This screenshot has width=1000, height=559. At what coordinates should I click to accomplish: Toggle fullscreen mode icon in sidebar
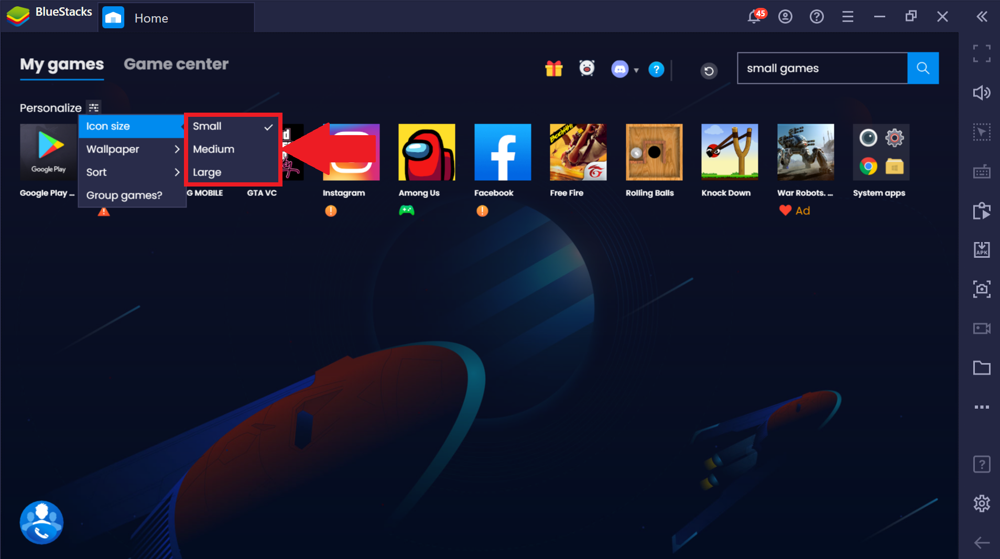[x=982, y=53]
